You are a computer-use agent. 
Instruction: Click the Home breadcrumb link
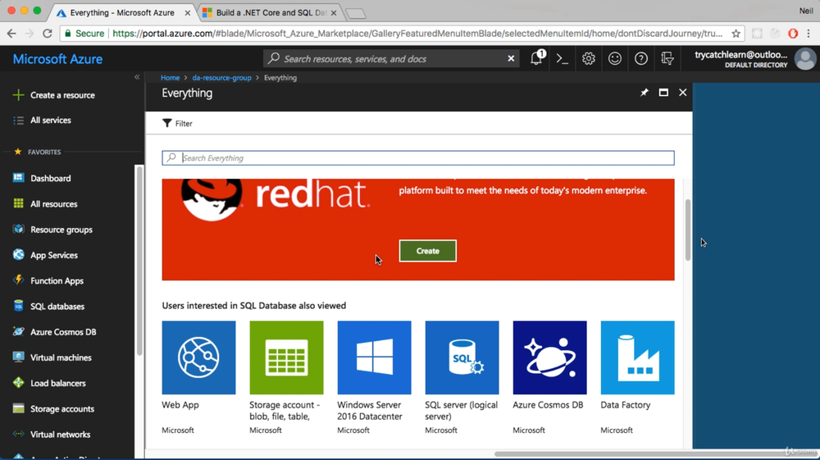170,77
